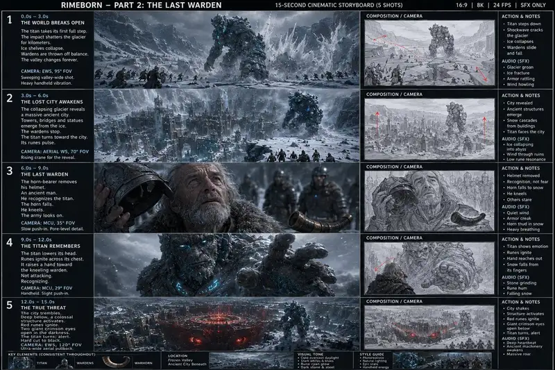Click the large shot number '3'
Viewport: 555px width, 370px height.
pos(10,171)
